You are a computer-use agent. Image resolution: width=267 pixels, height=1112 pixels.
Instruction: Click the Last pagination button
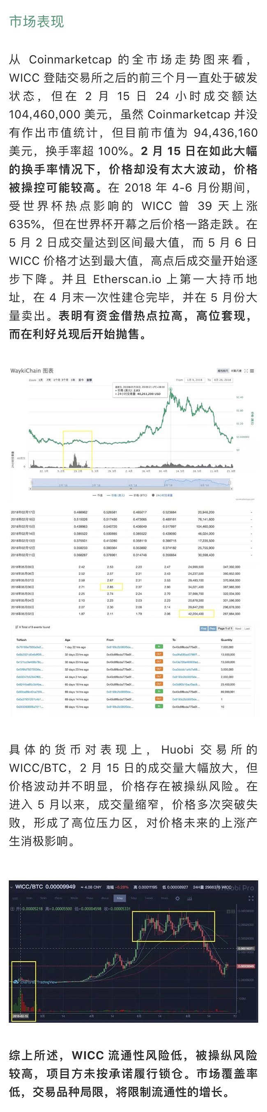tap(247, 628)
